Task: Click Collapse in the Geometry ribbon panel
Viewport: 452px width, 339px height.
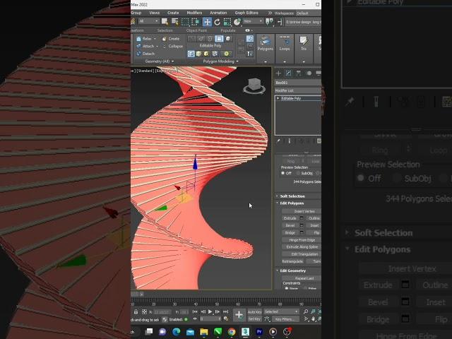Action: point(172,46)
